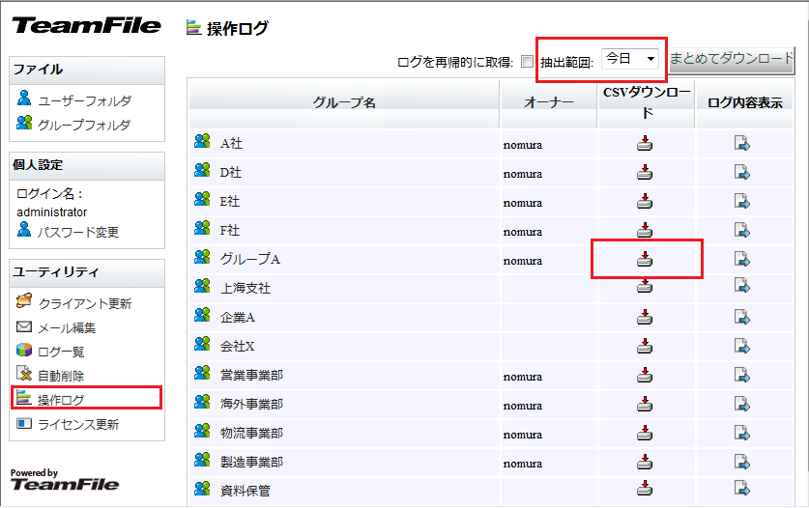Screen dimensions: 809x508
Task: Open ライセンス更新 utility
Action: (x=78, y=424)
